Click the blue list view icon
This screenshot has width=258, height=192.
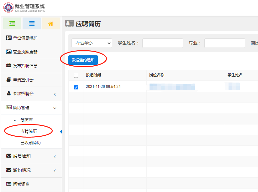click(31, 23)
